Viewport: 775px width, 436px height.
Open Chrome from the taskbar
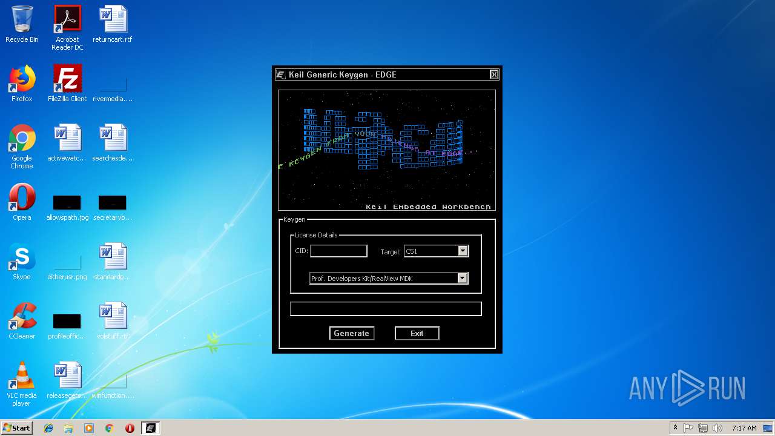(109, 428)
